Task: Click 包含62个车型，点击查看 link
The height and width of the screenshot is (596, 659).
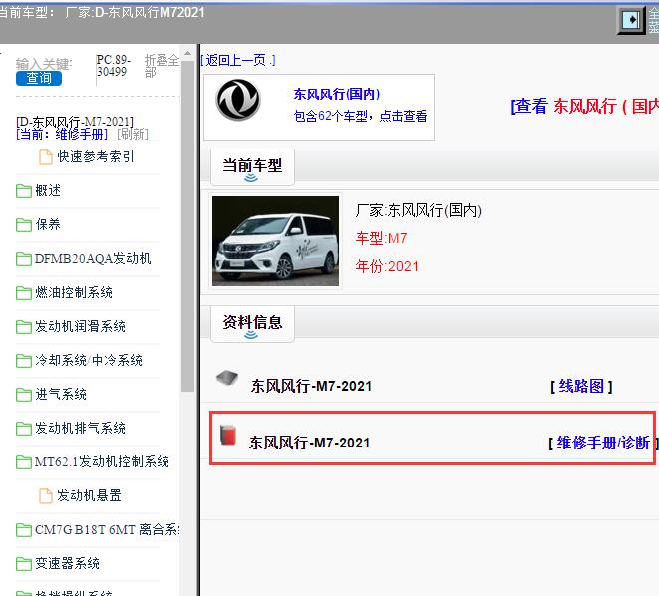Action: (x=360, y=116)
